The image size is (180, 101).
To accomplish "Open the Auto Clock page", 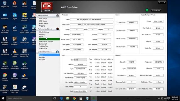I will pos(43,49).
